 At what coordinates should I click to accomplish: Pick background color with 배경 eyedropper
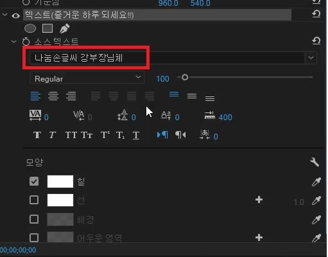[x=316, y=220]
